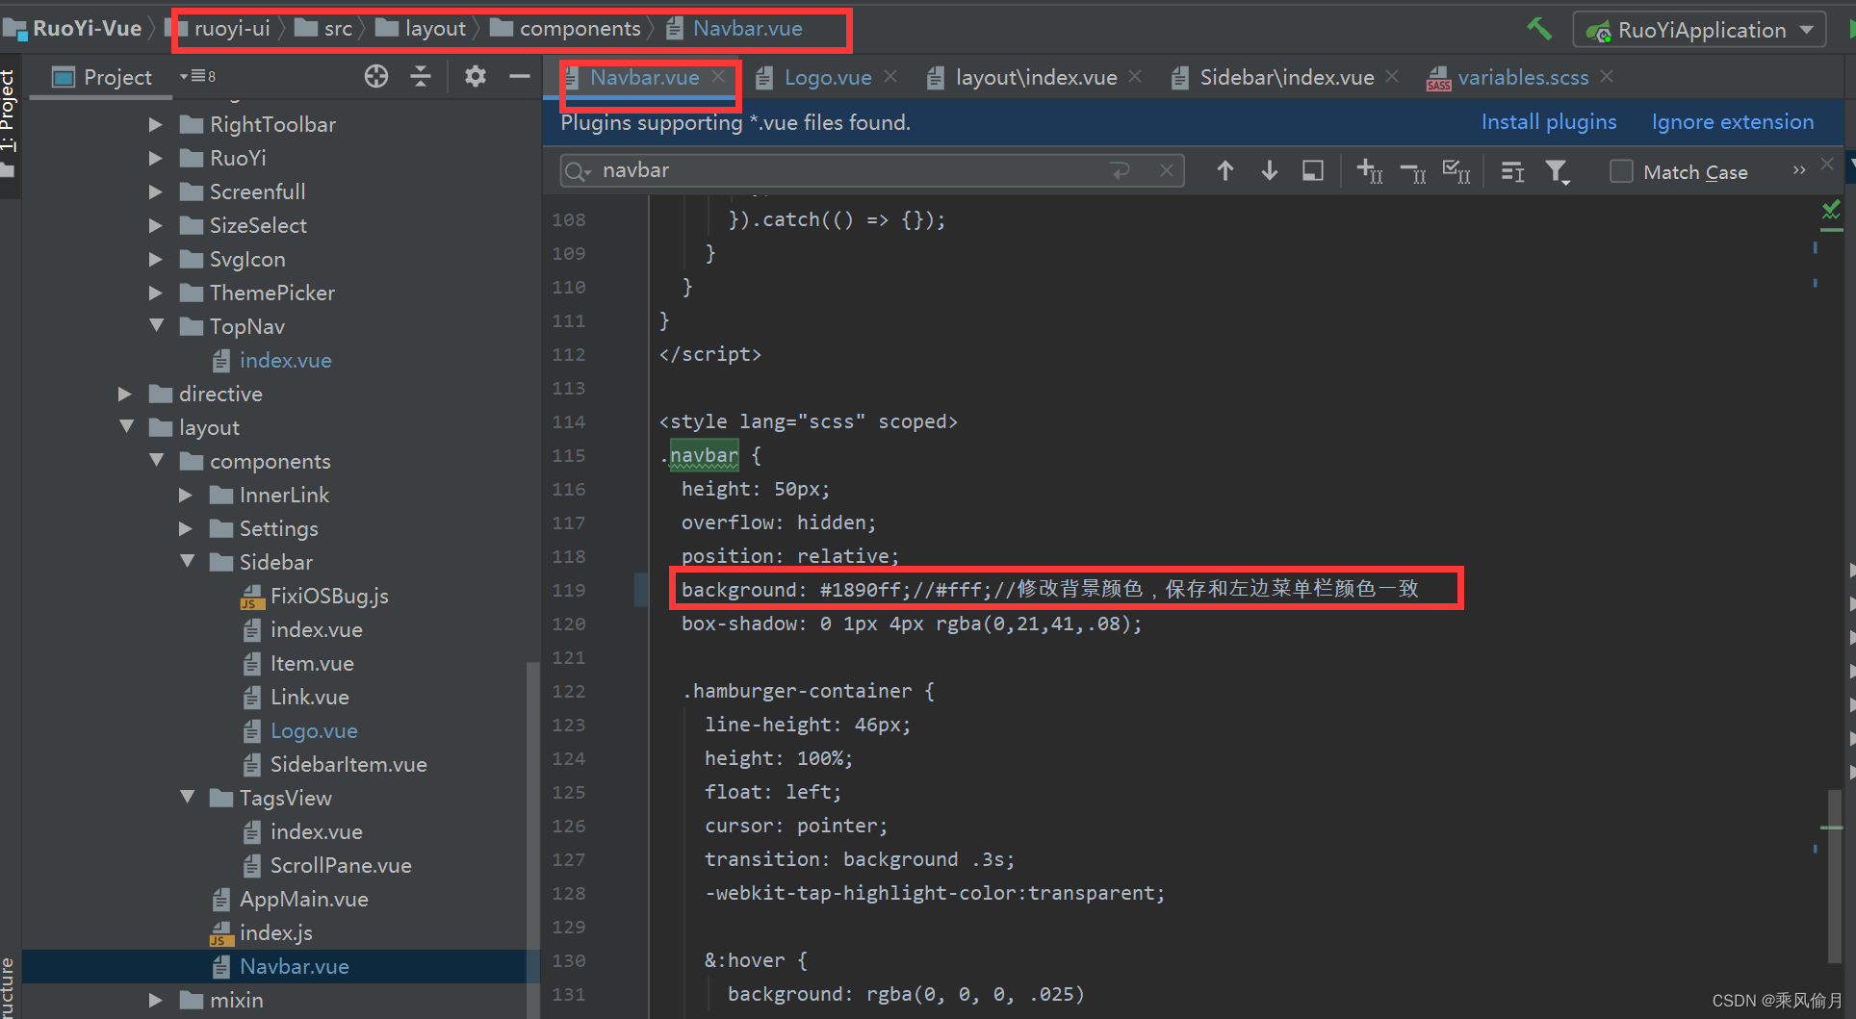Viewport: 1856px width, 1019px height.
Task: Expand the ThemePicker folder
Action: click(x=156, y=293)
